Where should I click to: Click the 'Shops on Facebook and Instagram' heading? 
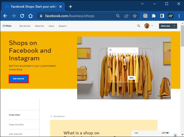pyautogui.click(x=30, y=50)
